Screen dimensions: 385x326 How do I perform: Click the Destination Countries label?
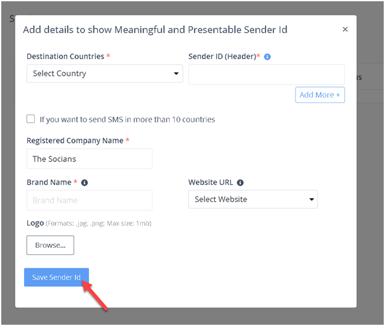(65, 57)
